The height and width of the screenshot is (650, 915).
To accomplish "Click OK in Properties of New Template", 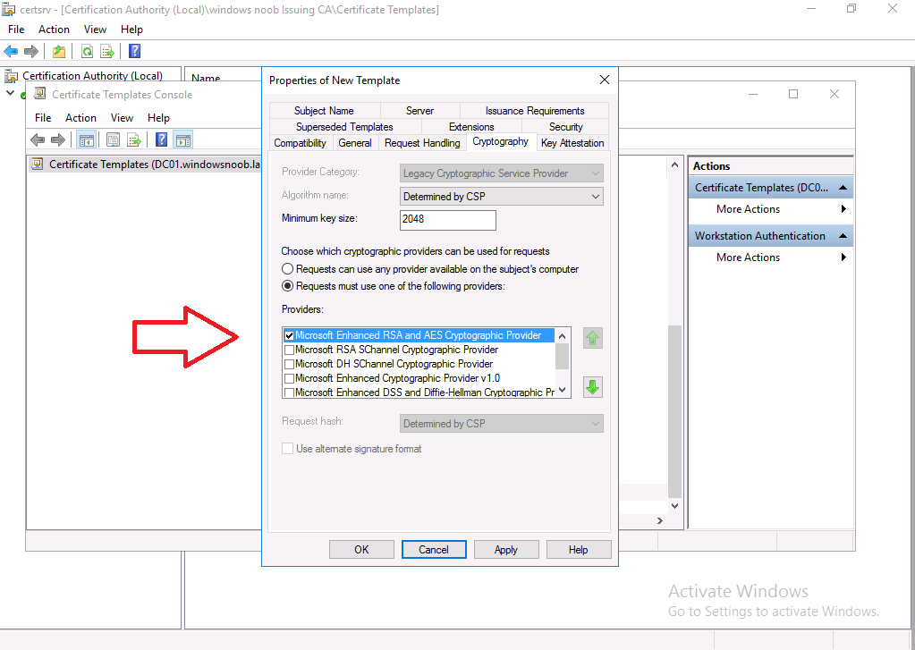I will click(362, 550).
